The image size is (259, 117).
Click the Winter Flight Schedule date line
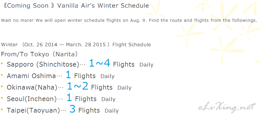point(76,45)
